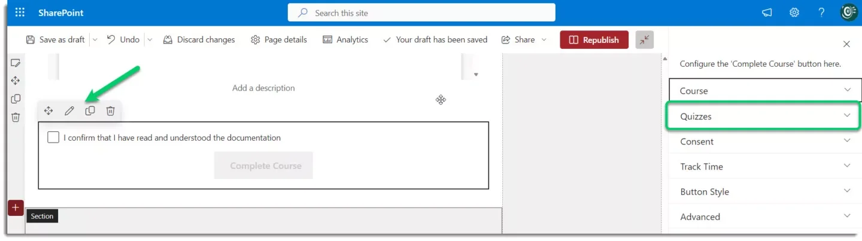This screenshot has width=862, height=241.
Task: Select the move web part icon
Action: [48, 111]
